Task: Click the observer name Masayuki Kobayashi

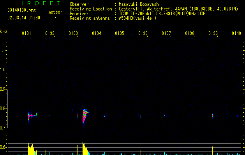Action: coord(140,4)
